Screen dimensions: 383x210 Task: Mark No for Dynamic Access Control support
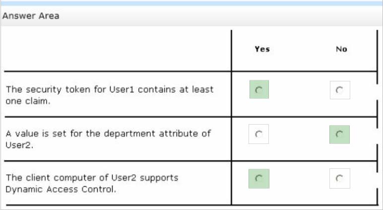click(339, 178)
